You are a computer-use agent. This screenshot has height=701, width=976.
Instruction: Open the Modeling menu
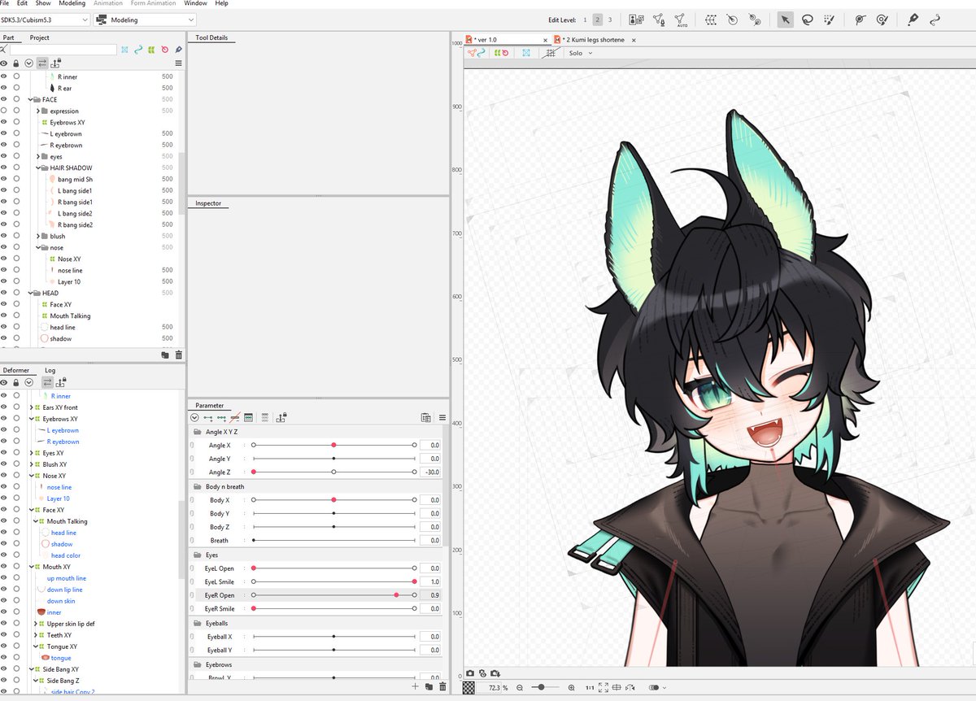tap(72, 3)
